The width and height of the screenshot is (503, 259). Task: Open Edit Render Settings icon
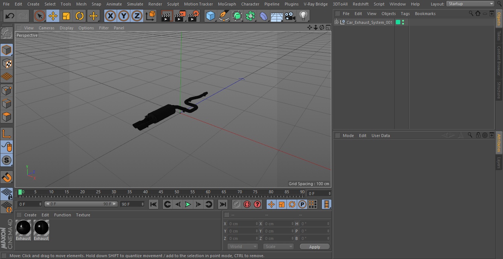coord(194,16)
